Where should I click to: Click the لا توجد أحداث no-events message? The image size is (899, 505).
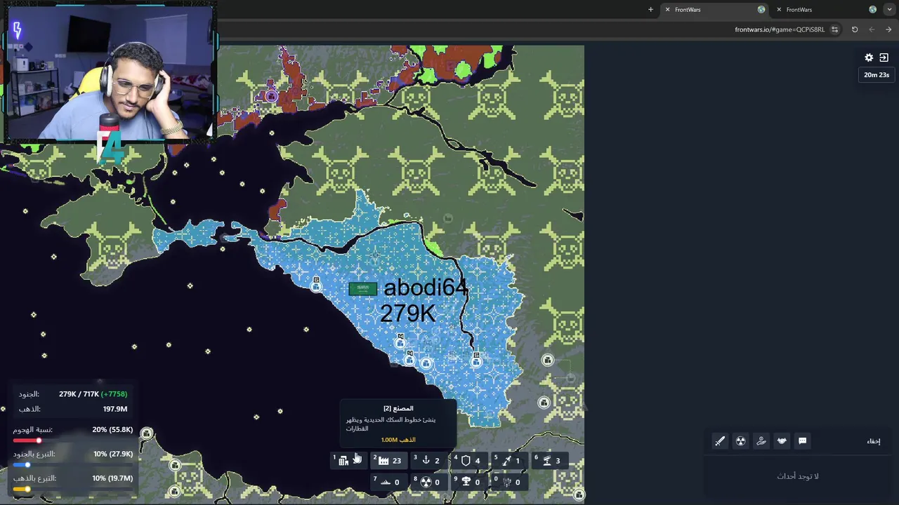798,476
